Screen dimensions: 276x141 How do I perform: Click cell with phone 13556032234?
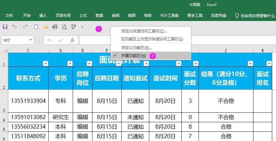pyautogui.click(x=28, y=127)
